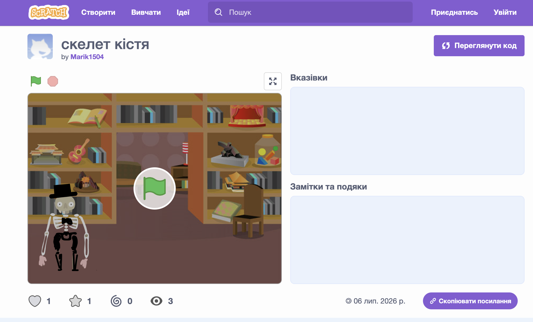
Task: Start project with the big center green flag
Action: (x=155, y=188)
